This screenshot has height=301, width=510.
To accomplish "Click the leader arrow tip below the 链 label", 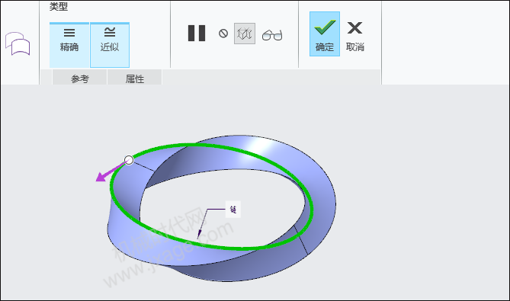I will (198, 237).
